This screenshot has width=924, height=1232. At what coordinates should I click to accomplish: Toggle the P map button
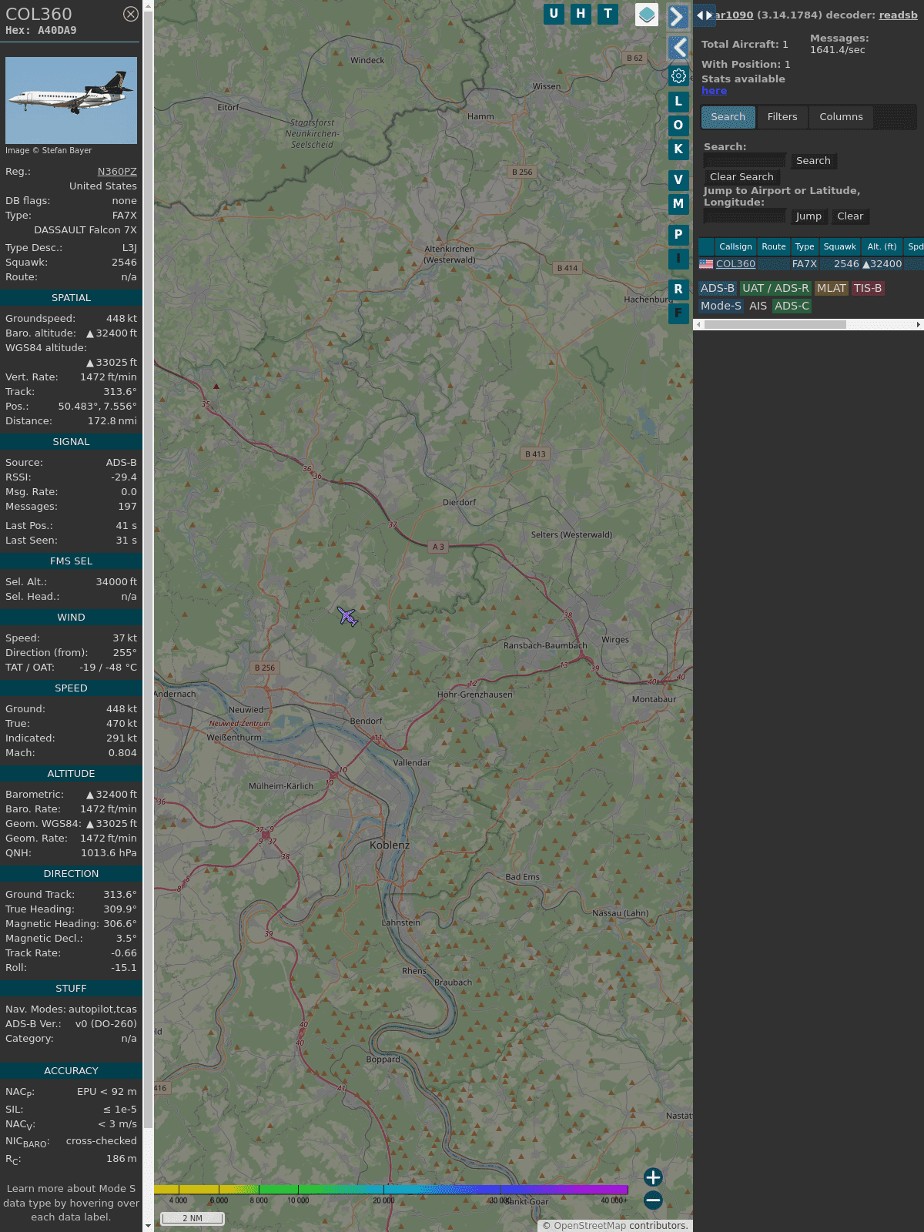678,235
